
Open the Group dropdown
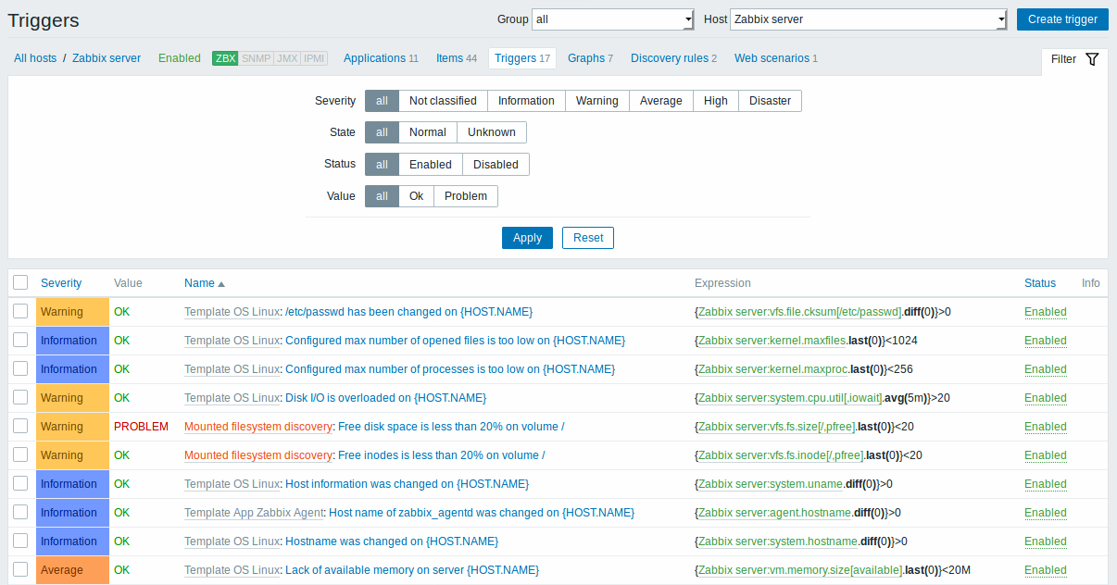[613, 19]
